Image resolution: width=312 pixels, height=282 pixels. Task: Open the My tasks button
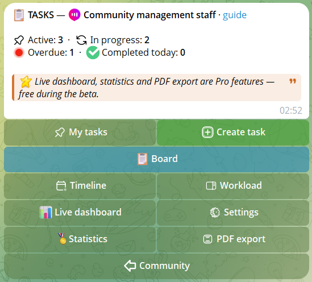80,132
